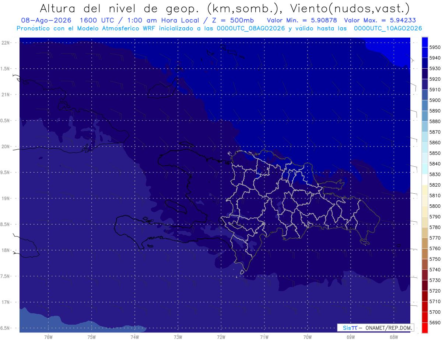
Task: Click the '5740' colorbar value
Action: coord(435,270)
